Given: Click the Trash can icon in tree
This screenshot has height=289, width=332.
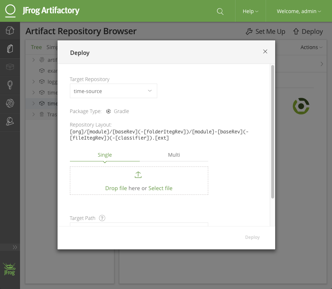Looking at the screenshot, I should click(42, 115).
